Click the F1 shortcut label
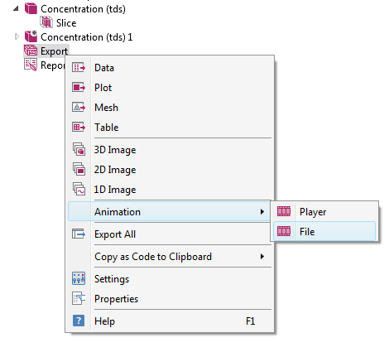 click(250, 321)
